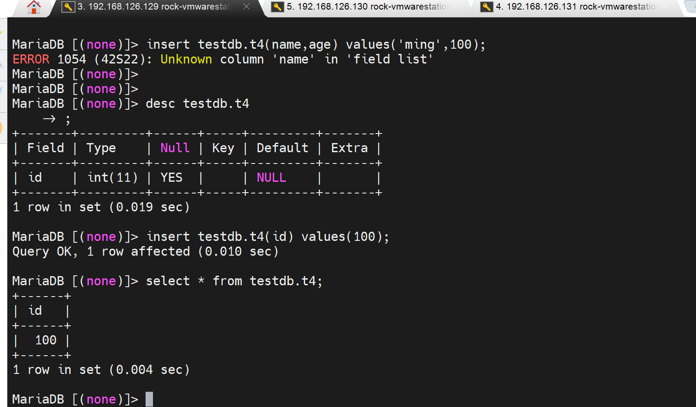Close the 192.168.126.129 session tab

(246, 7)
